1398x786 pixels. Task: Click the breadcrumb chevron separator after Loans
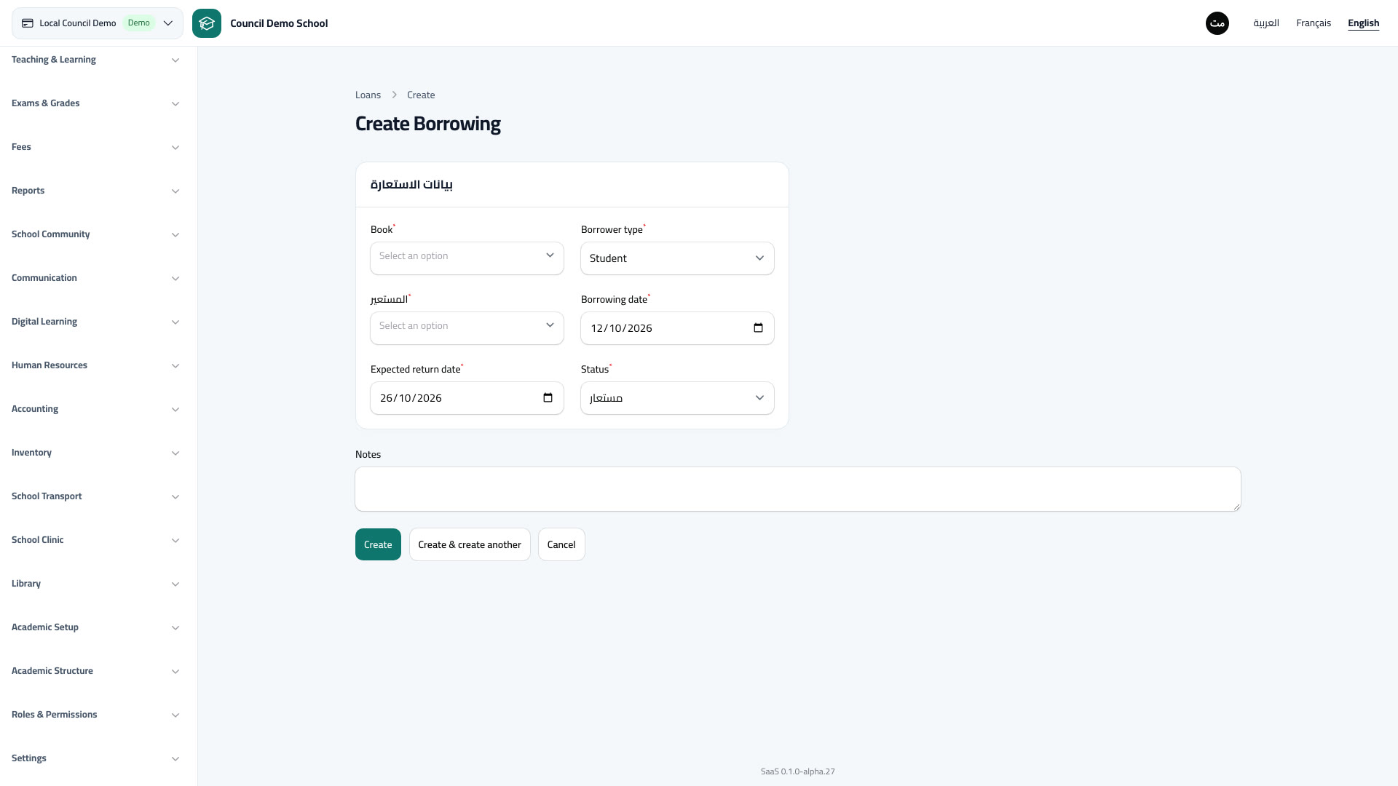pos(394,95)
